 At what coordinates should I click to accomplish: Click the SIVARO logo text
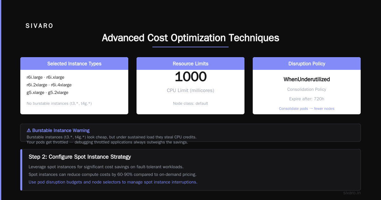39,26
